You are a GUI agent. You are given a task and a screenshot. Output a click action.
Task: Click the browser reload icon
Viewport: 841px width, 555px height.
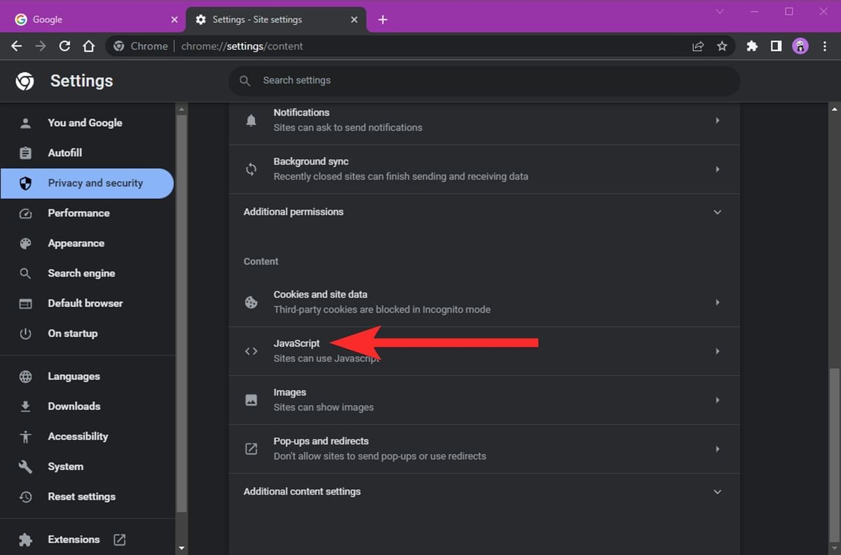point(64,46)
